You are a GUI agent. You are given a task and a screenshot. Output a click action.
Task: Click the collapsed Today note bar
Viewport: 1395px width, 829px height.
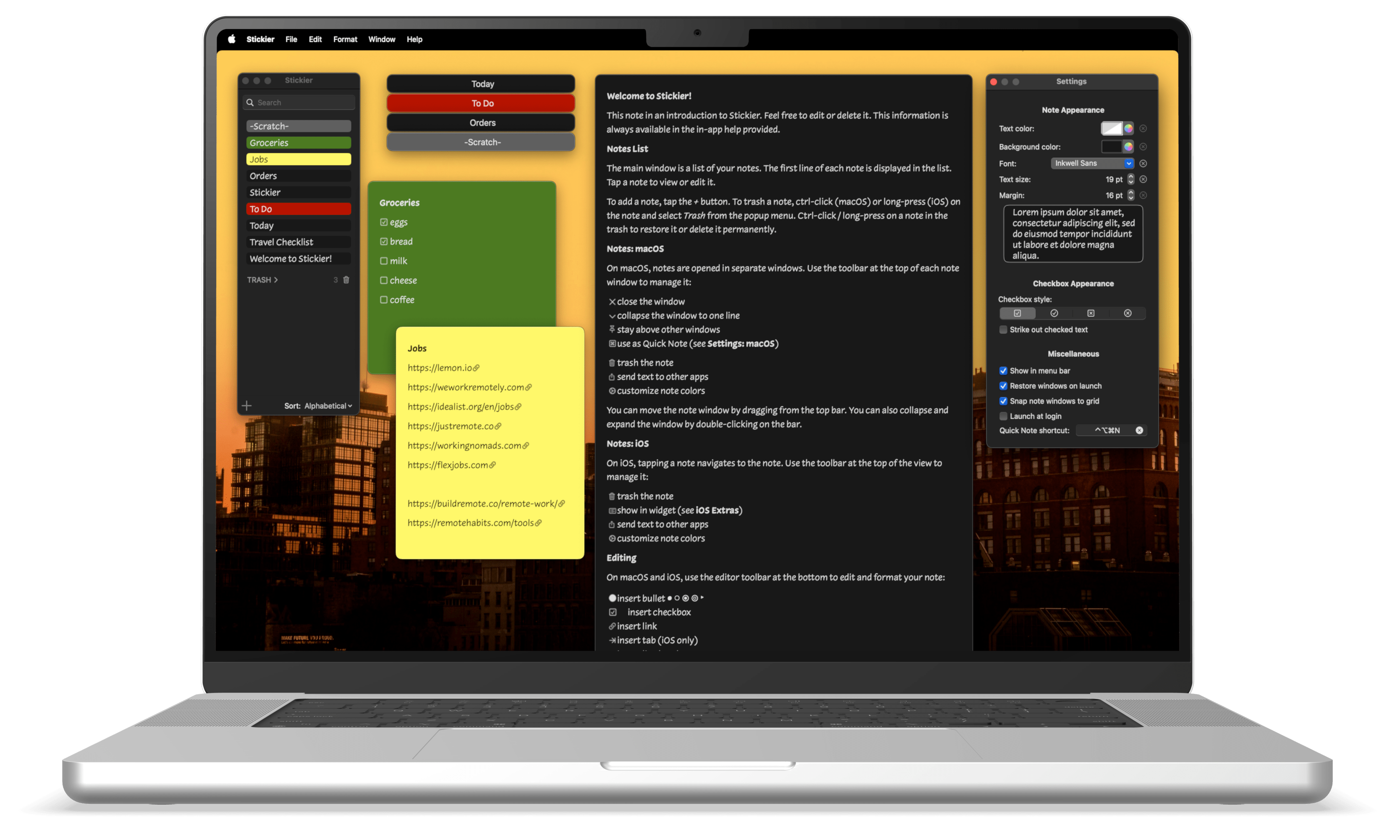coord(480,84)
